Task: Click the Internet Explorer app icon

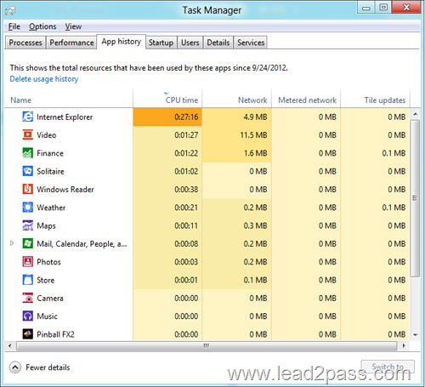Action: 27,117
